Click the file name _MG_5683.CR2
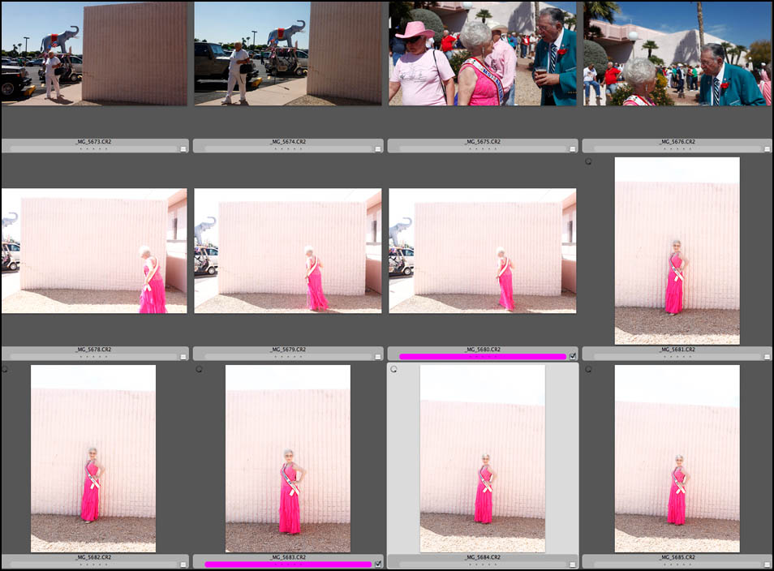Screen dimensions: 774x571 288,557
